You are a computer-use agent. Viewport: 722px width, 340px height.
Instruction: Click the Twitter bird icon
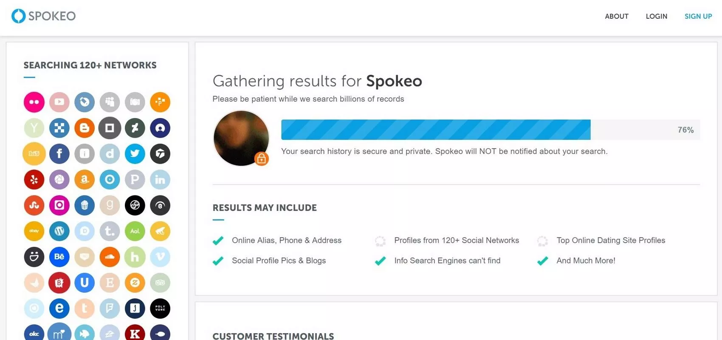[135, 153]
